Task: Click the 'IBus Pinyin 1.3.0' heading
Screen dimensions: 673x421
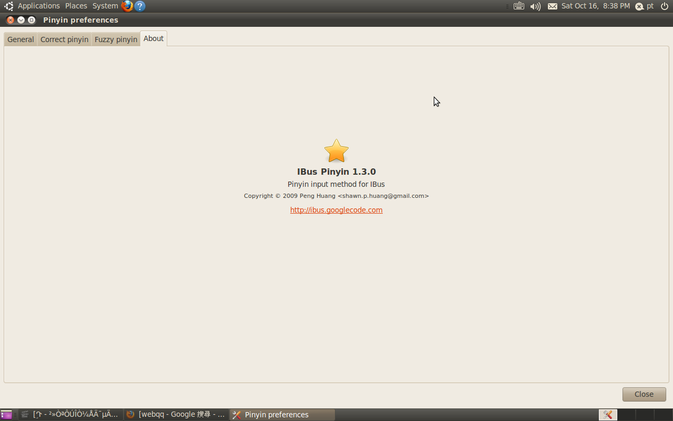Action: [x=336, y=172]
